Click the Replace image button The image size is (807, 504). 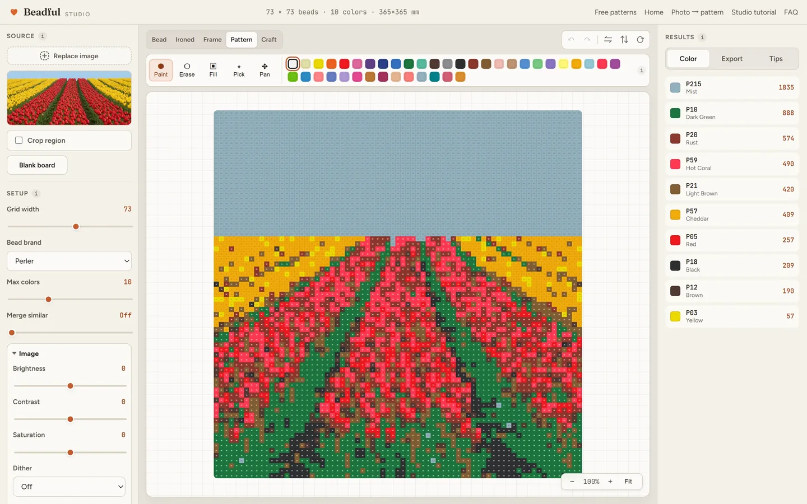[69, 56]
